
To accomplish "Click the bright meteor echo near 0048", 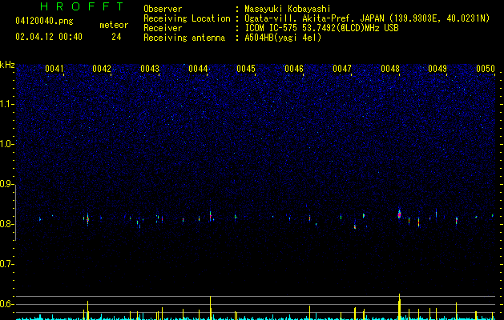I will point(399,214).
